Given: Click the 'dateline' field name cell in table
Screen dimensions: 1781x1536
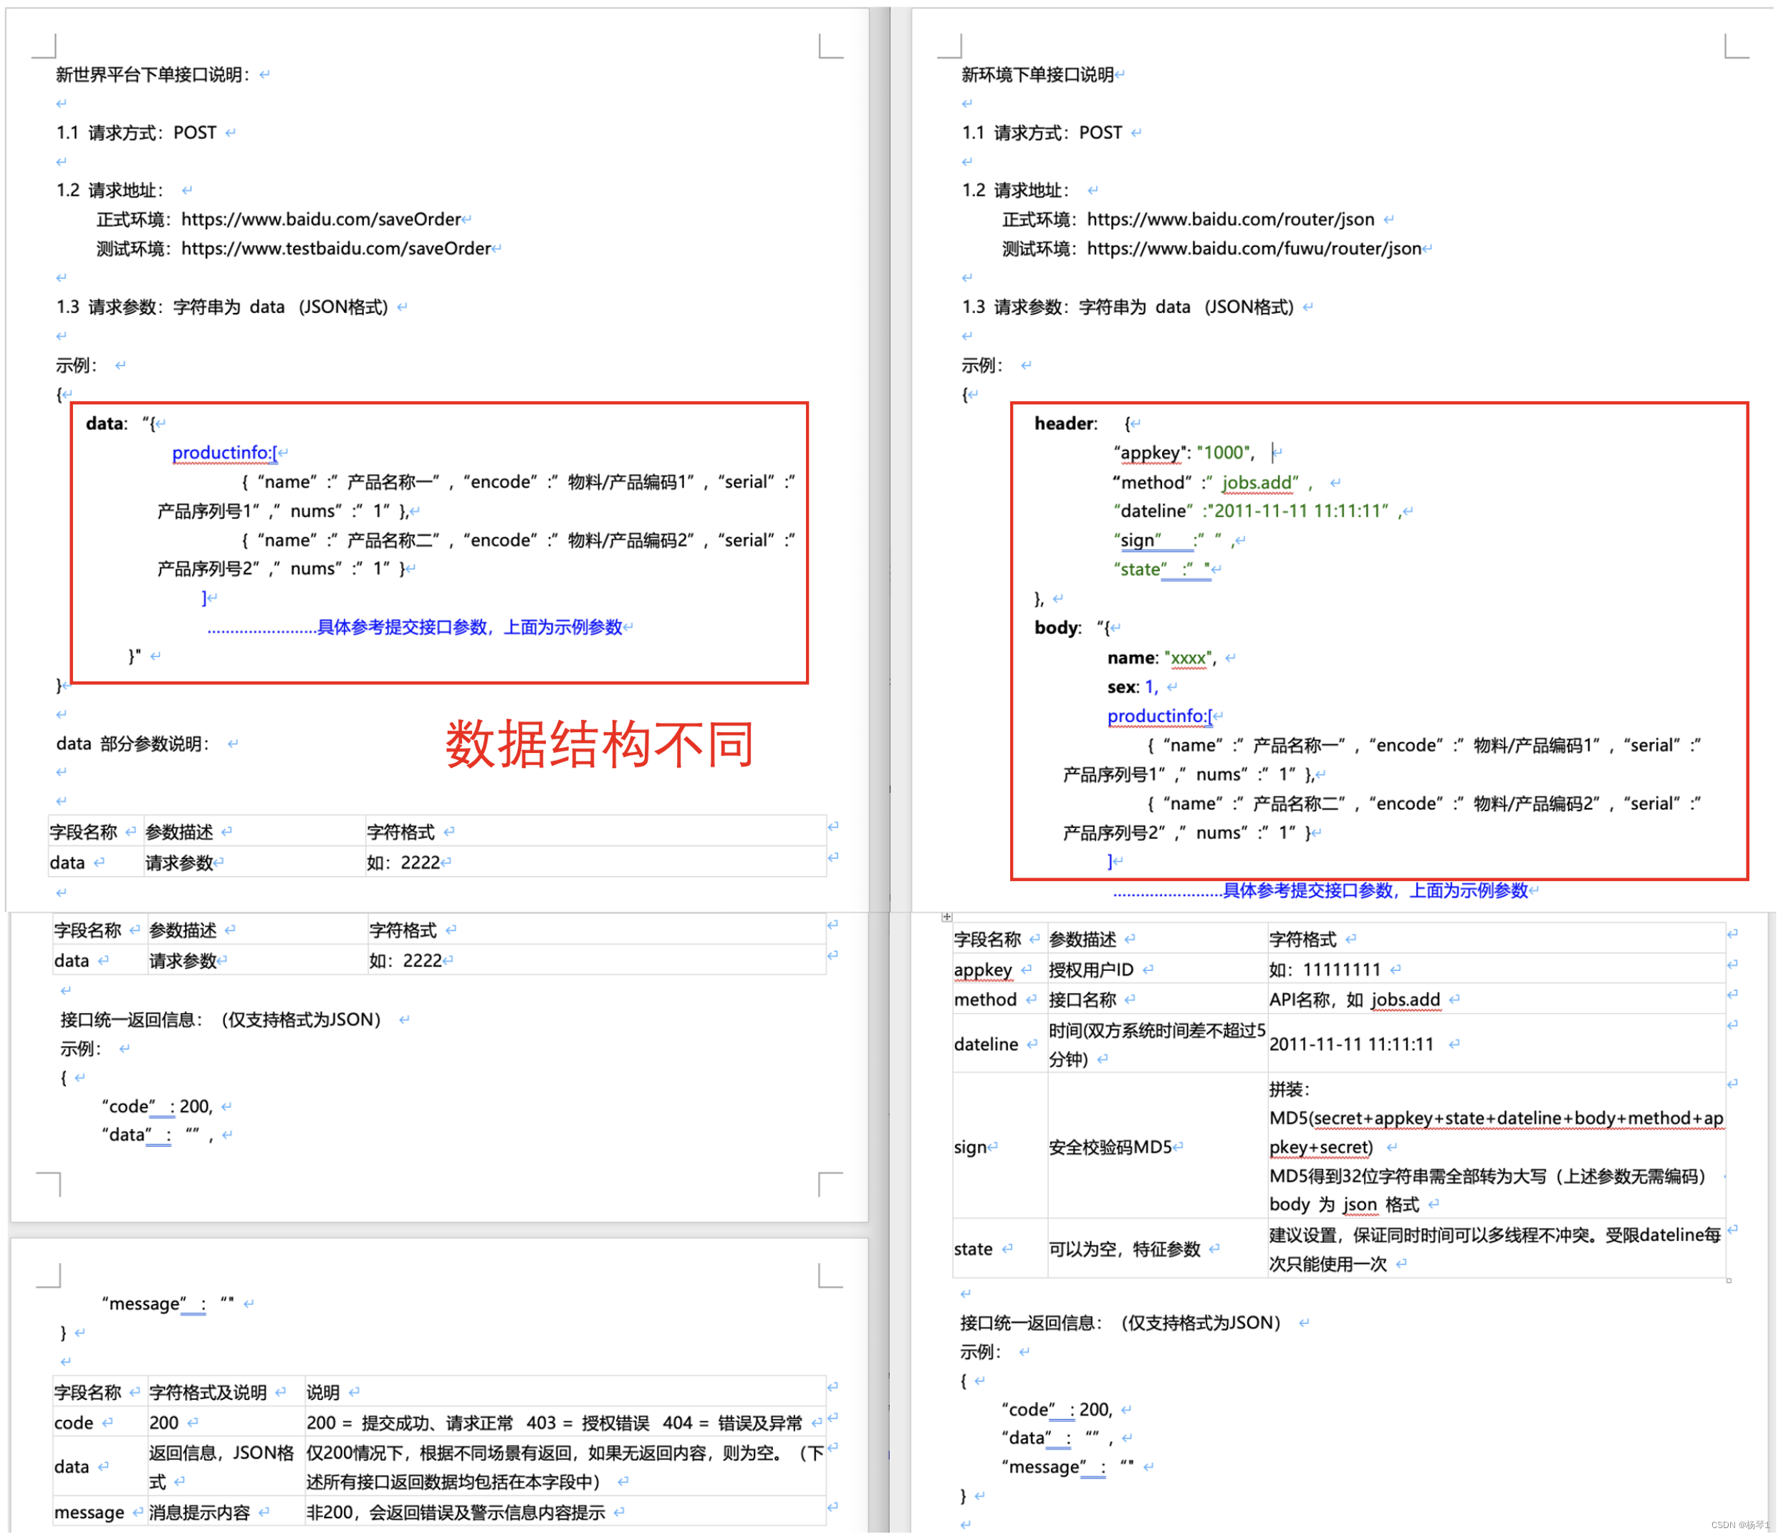Looking at the screenshot, I should pyautogui.click(x=999, y=1045).
